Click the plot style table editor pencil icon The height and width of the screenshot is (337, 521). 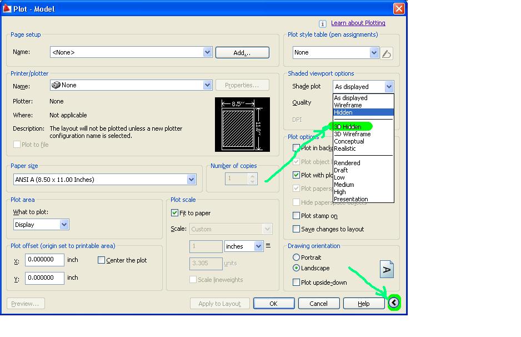pyautogui.click(x=387, y=53)
